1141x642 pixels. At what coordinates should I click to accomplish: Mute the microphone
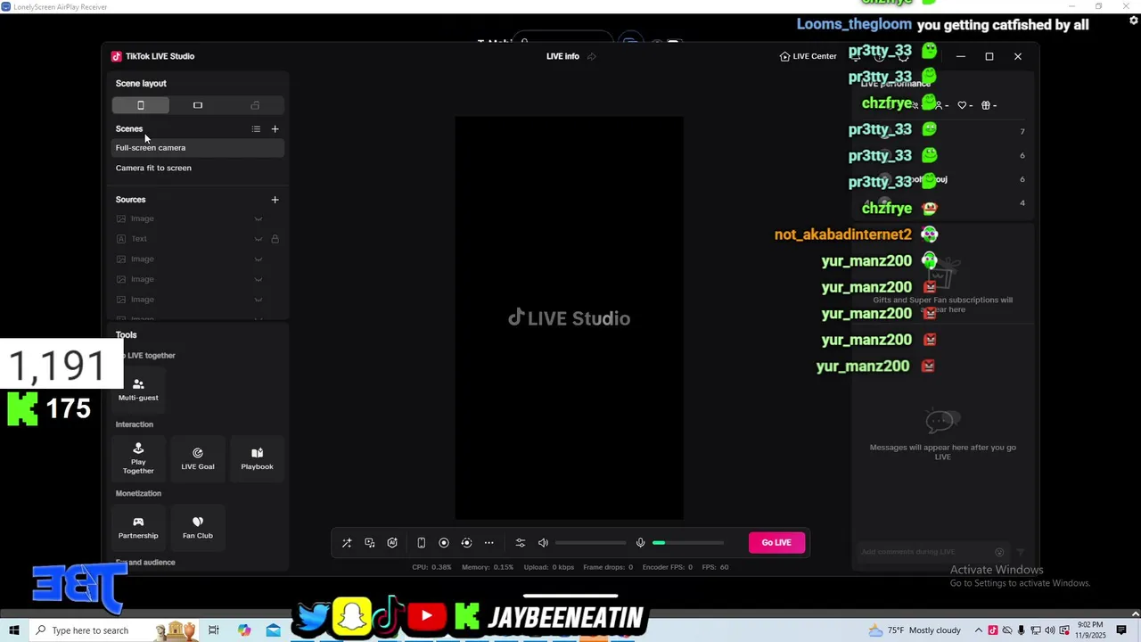tap(640, 543)
